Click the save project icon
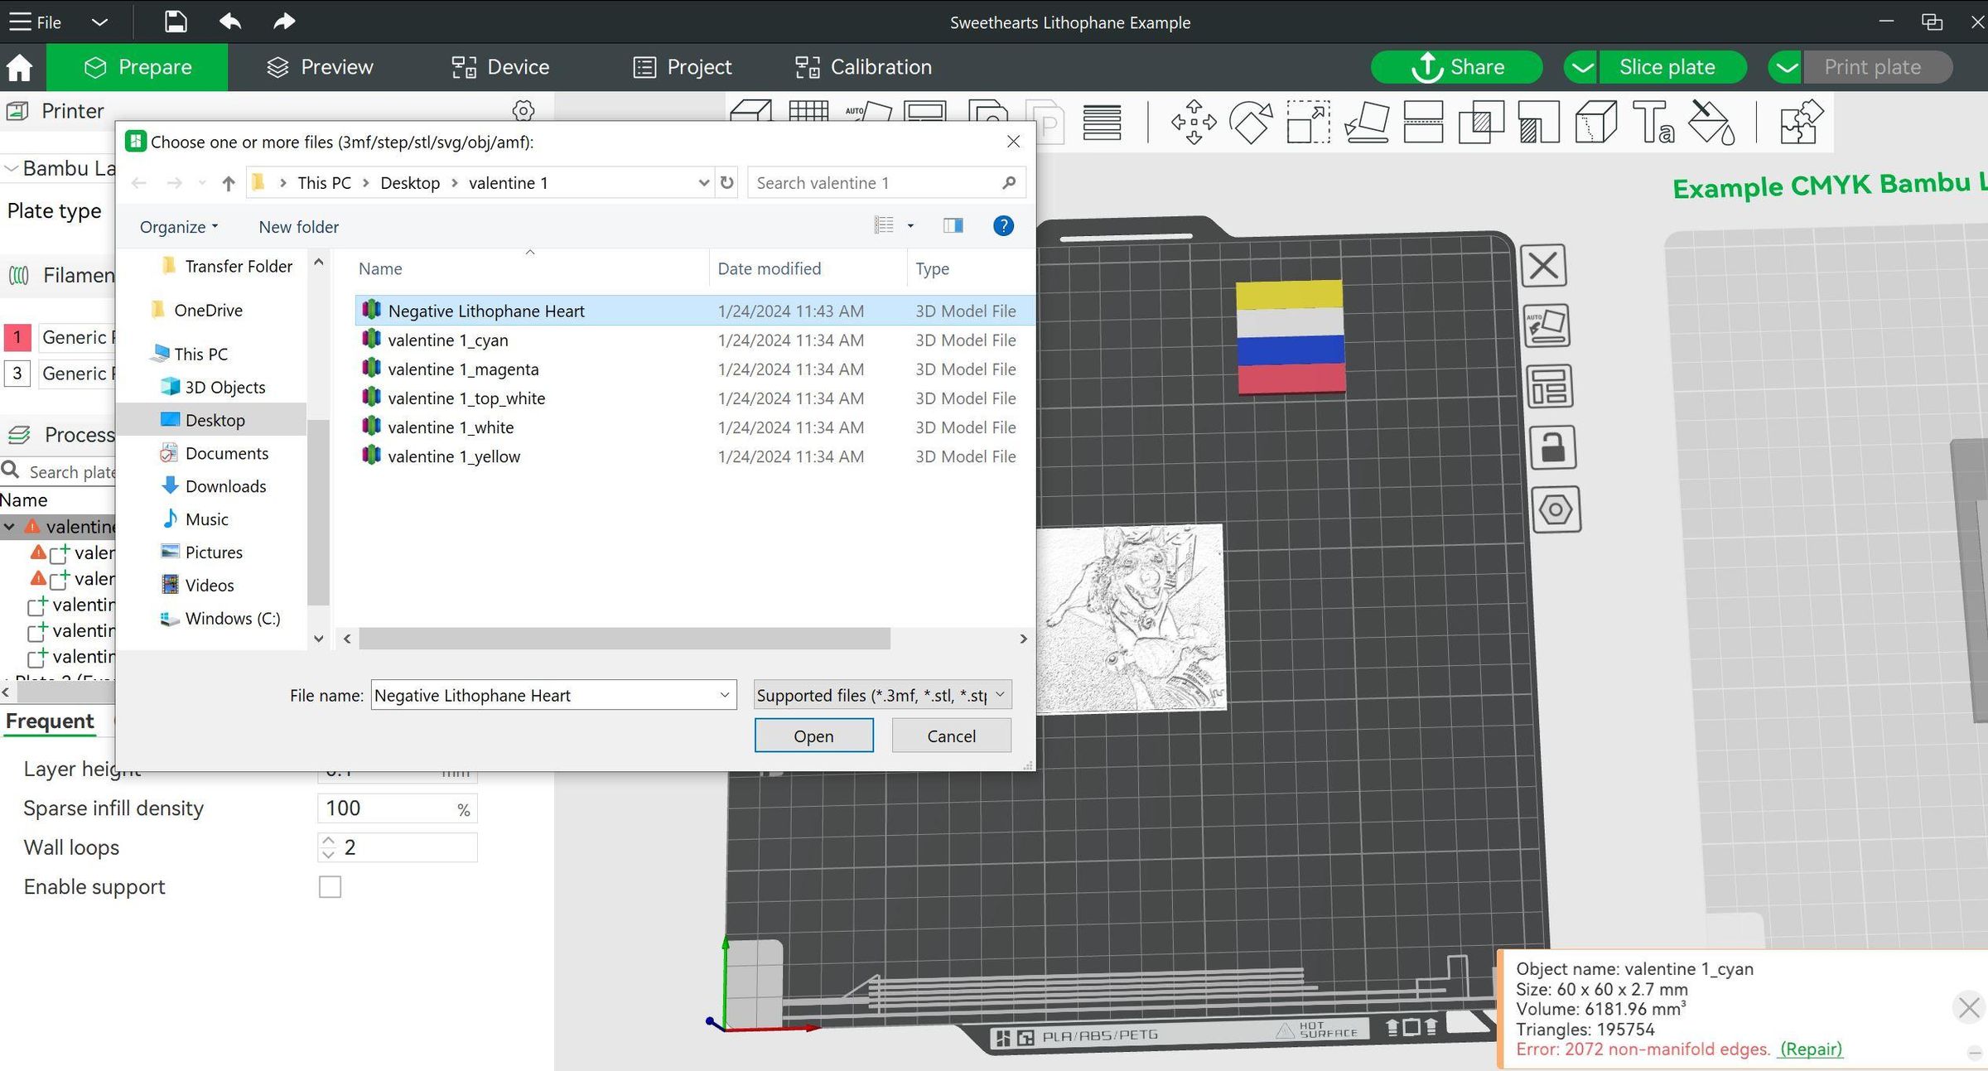The image size is (1988, 1071). (x=175, y=22)
